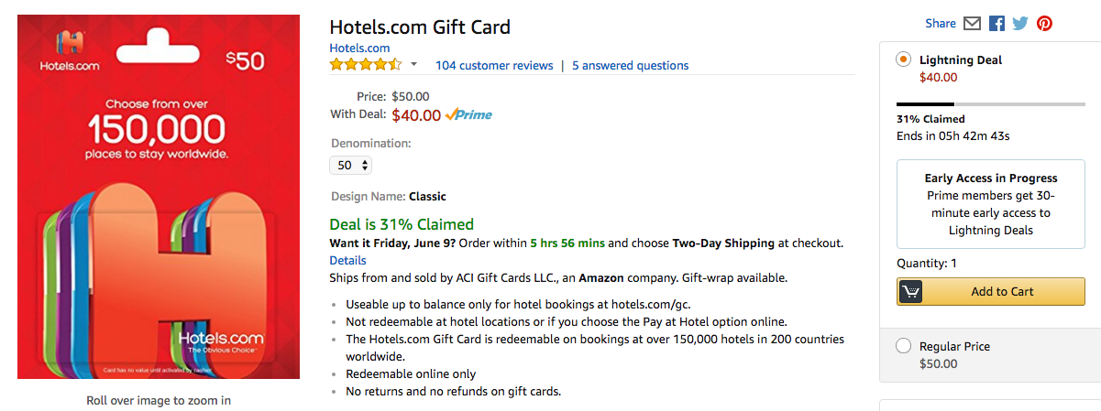Click the Hotels.com gift card image
Screen dimensions: 1101x411
point(159,196)
